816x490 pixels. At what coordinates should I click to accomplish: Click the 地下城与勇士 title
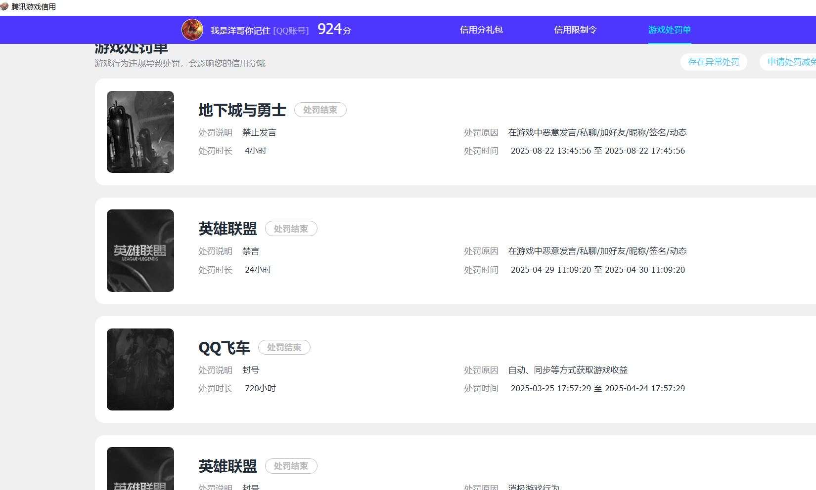coord(242,110)
